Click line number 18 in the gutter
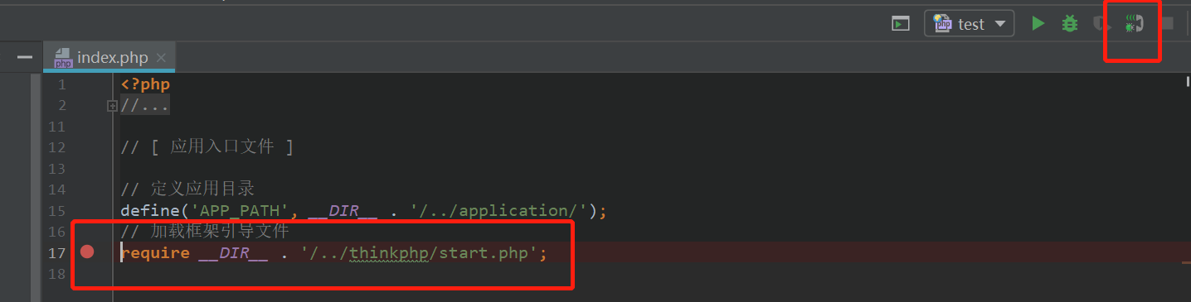The width and height of the screenshot is (1191, 302). click(x=56, y=273)
